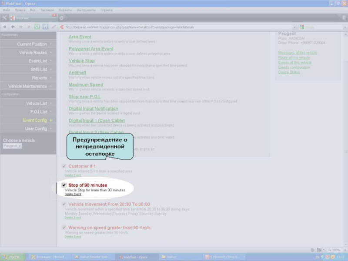Viewport: 348px width, 261px height.
Task: Expand Event List sidebar item
Action: point(28,61)
